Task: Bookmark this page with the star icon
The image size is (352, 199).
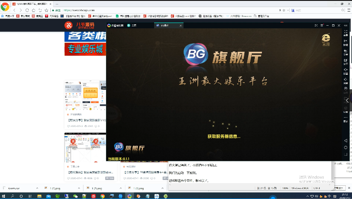Action: tap(46, 10)
